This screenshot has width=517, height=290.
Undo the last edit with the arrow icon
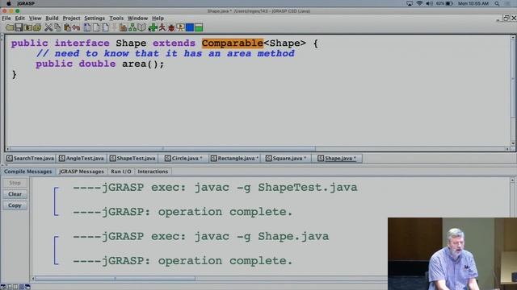click(x=76, y=27)
